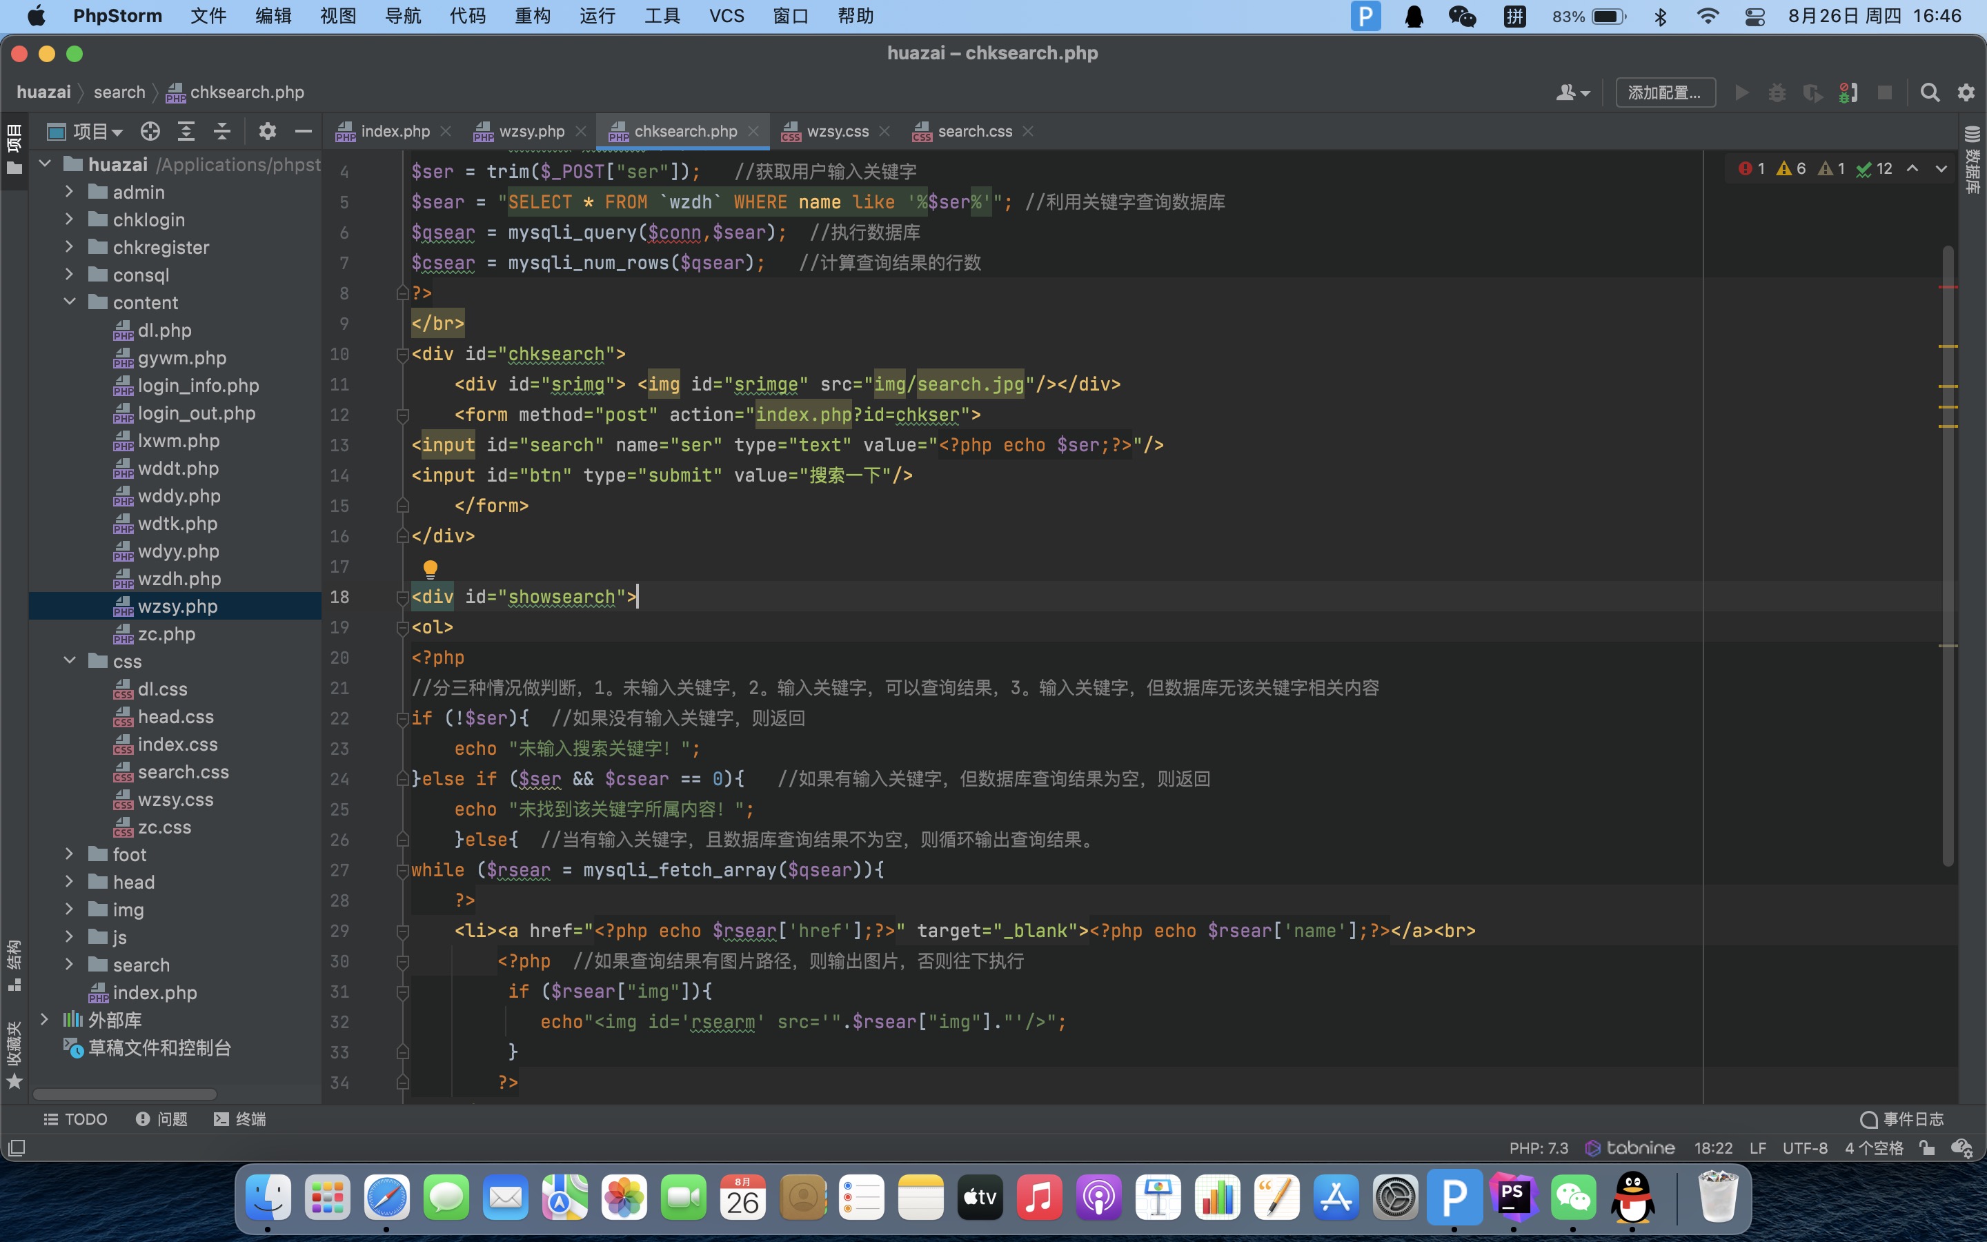
Task: Toggle the file read-only lock icon in the status bar
Action: [x=1927, y=1147]
